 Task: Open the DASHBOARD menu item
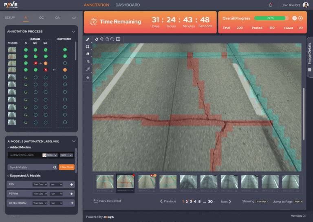coord(128,5)
